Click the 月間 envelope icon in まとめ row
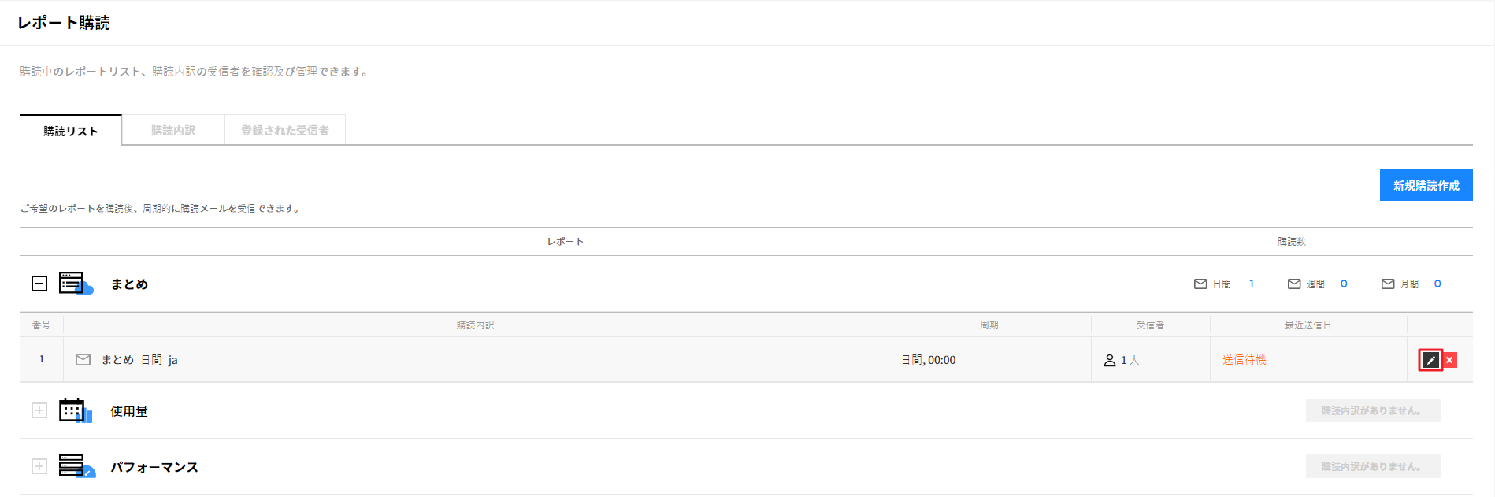This screenshot has width=1495, height=497. pos(1388,284)
